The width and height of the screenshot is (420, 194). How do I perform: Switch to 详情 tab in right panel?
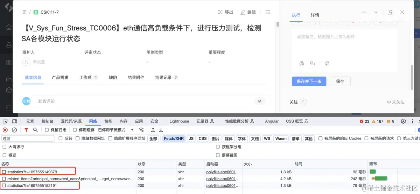coord(315,15)
